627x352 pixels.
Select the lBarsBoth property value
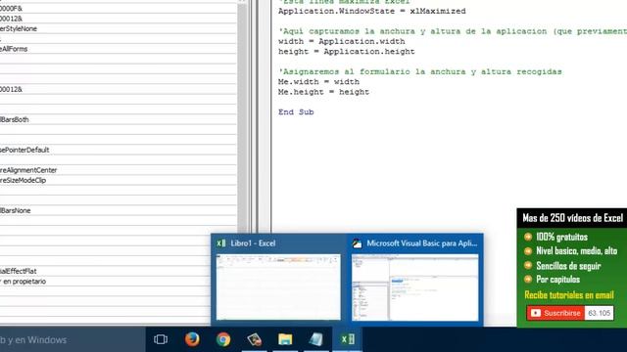(x=14, y=119)
